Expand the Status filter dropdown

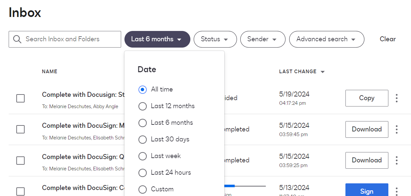tap(215, 39)
